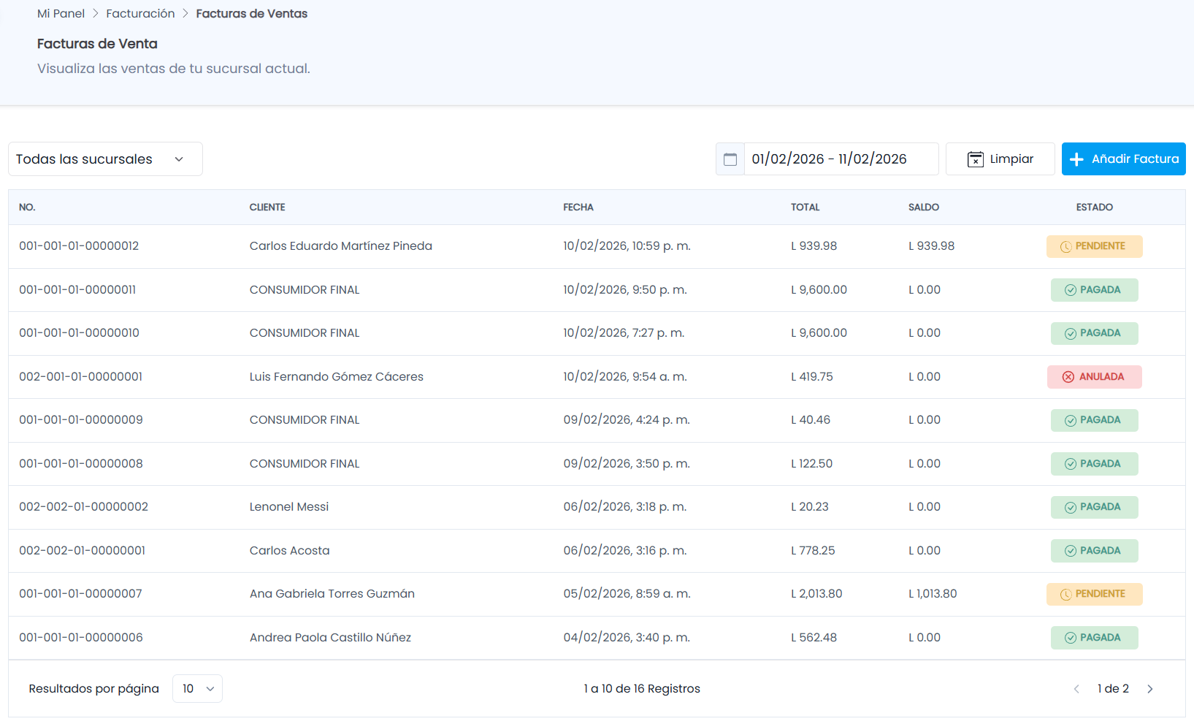Open invoice 001-001-01-00000012
Viewport: 1194px width, 724px height.
pyautogui.click(x=79, y=246)
